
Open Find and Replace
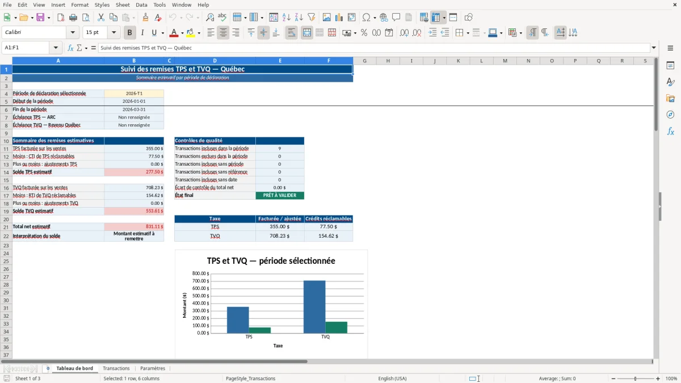pos(209,18)
